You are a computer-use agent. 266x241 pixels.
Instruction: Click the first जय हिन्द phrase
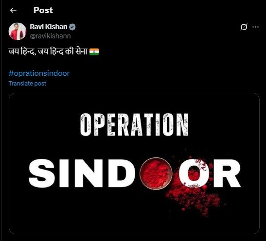(x=21, y=52)
